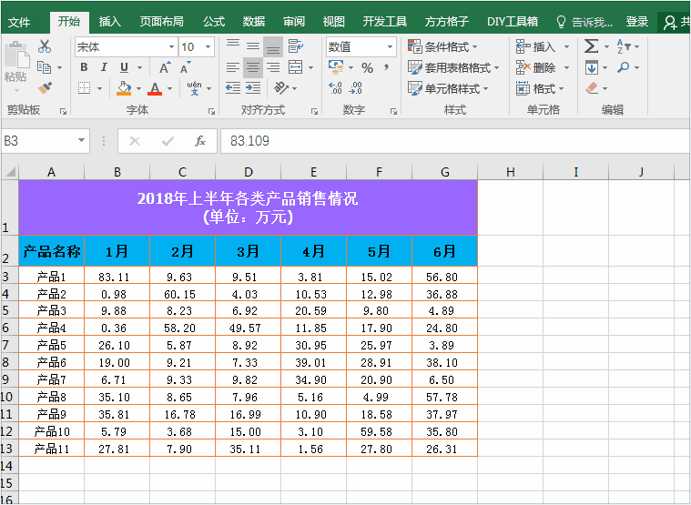691x505 pixels.
Task: Open the 条件格式 conditional formatting menu
Action: [x=442, y=46]
